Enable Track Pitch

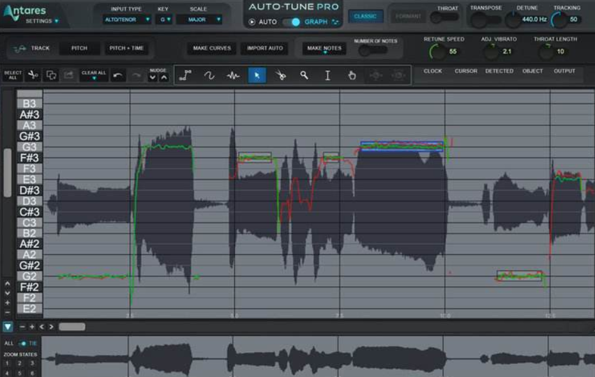[79, 48]
